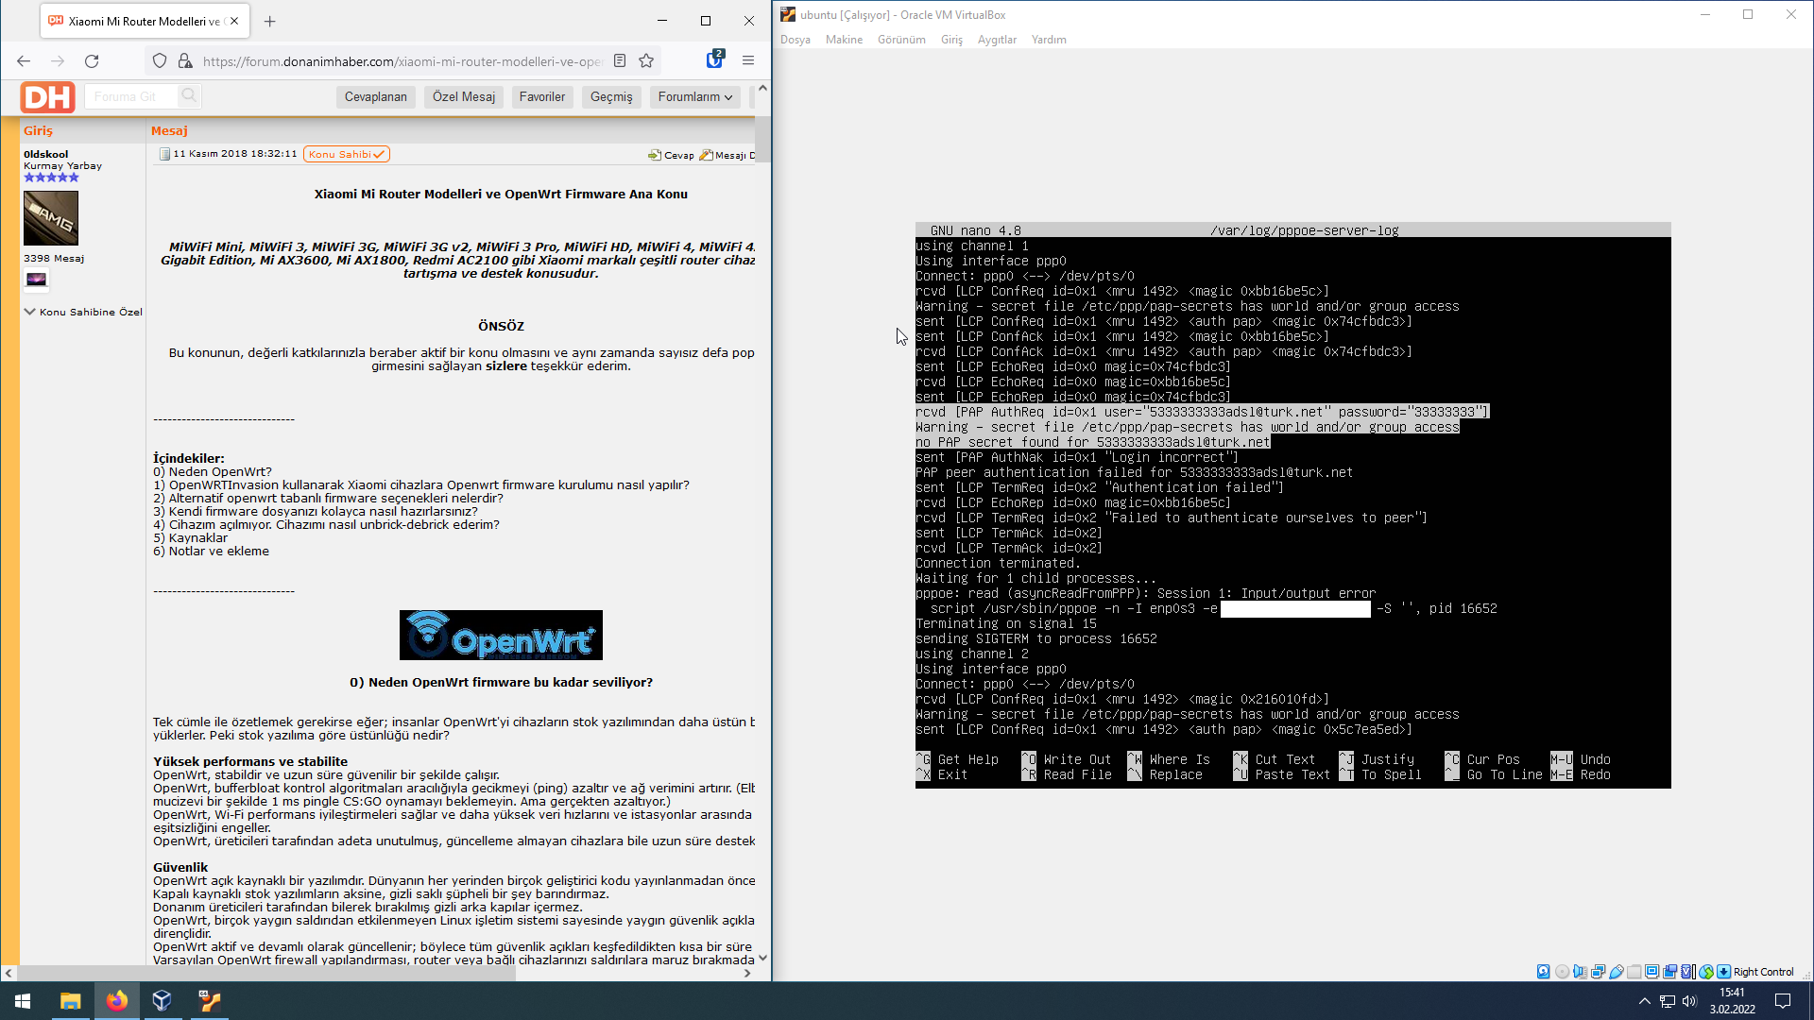
Task: Click the Mesajı edit pencil link
Action: [727, 155]
